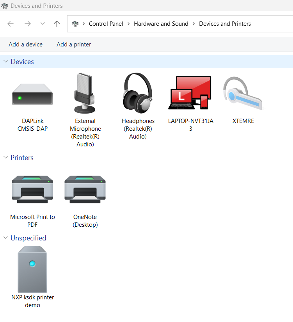Click the Devices group heading
Image resolution: width=293 pixels, height=322 pixels.
[22, 62]
